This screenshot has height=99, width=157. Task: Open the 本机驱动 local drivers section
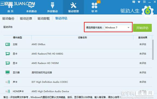(31, 7)
